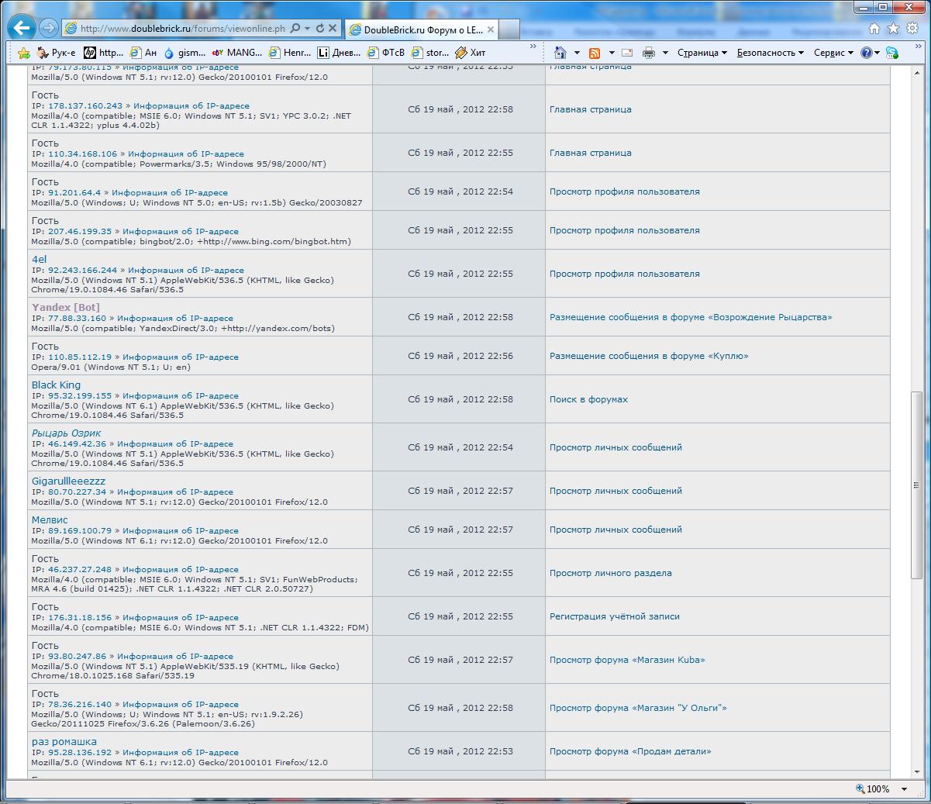The width and height of the screenshot is (931, 804).
Task: Open the Tools gear icon at top right
Action: [x=912, y=29]
